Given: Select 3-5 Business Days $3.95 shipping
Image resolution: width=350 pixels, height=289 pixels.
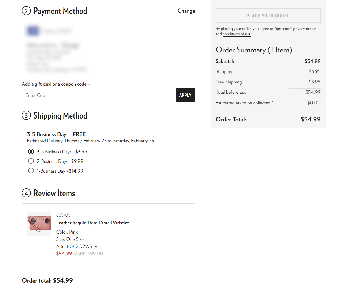Looking at the screenshot, I should pos(31,151).
